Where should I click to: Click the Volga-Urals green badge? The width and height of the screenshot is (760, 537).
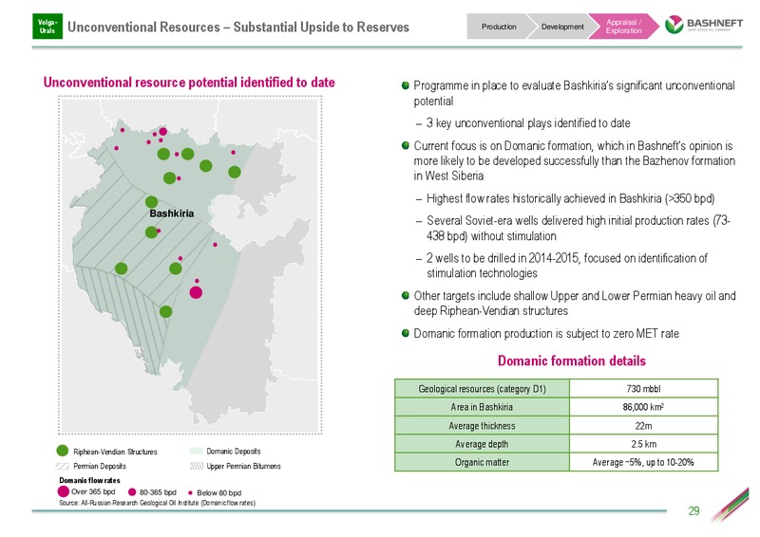click(47, 27)
